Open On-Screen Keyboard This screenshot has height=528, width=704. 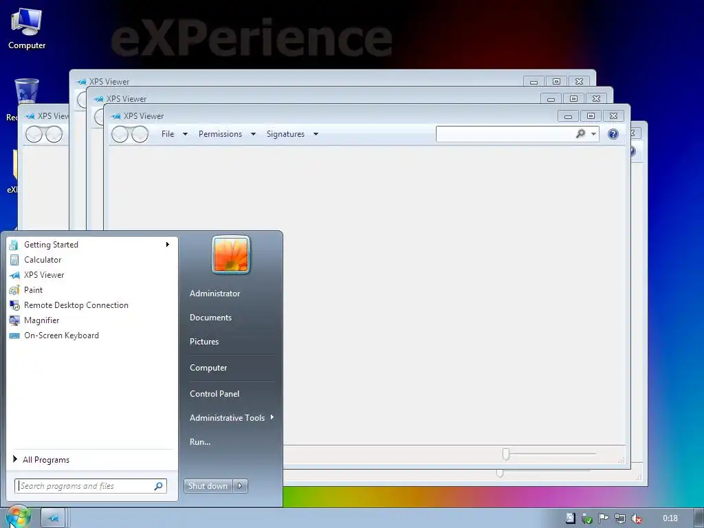(x=91, y=335)
